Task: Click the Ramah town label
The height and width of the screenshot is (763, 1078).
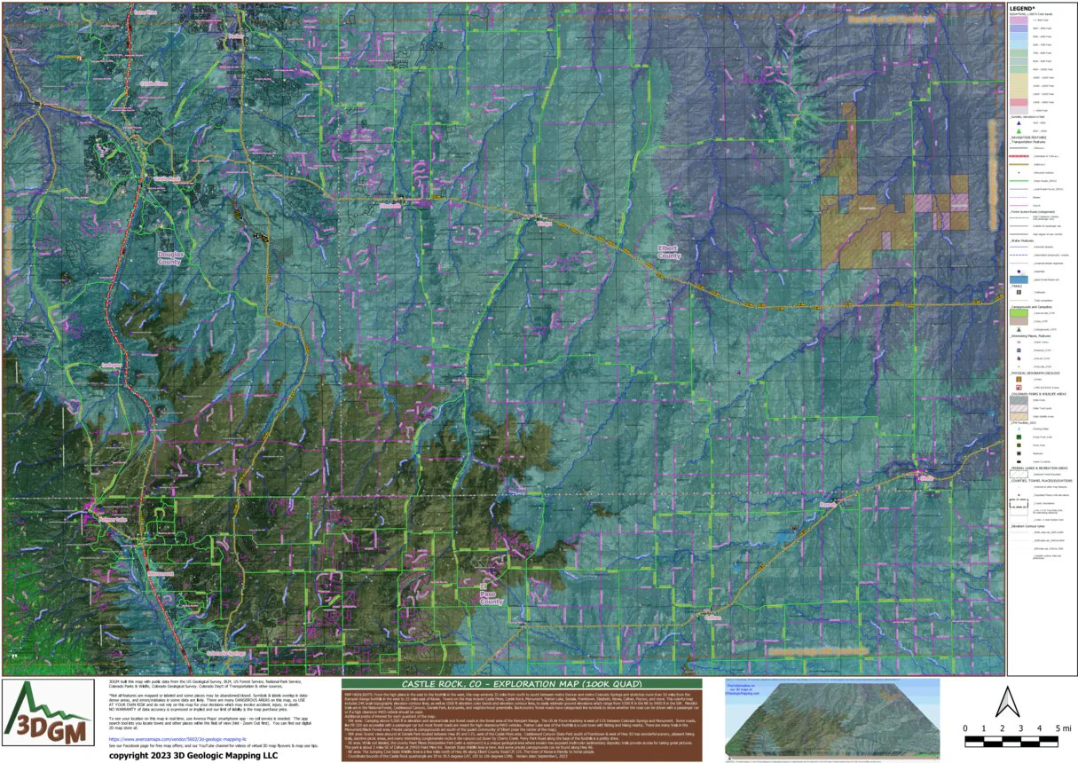Action: (x=828, y=504)
